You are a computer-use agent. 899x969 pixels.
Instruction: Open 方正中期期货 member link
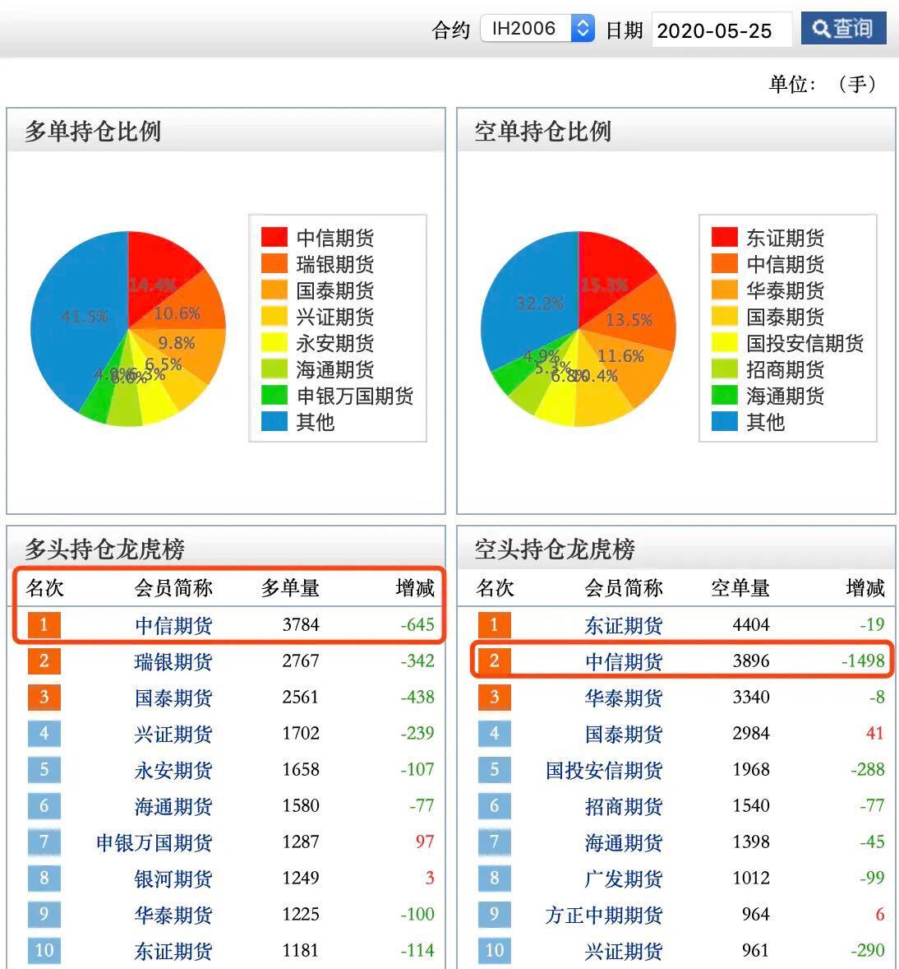[x=604, y=915]
